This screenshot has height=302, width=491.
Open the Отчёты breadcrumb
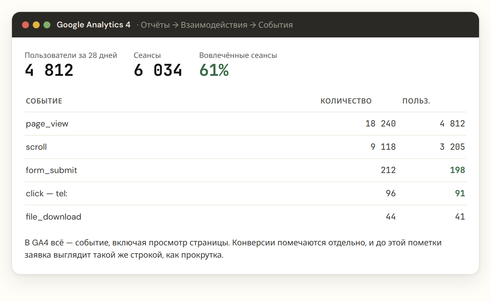point(155,25)
